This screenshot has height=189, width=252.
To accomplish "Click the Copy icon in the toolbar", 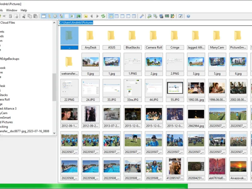I will pyautogui.click(x=30, y=16).
